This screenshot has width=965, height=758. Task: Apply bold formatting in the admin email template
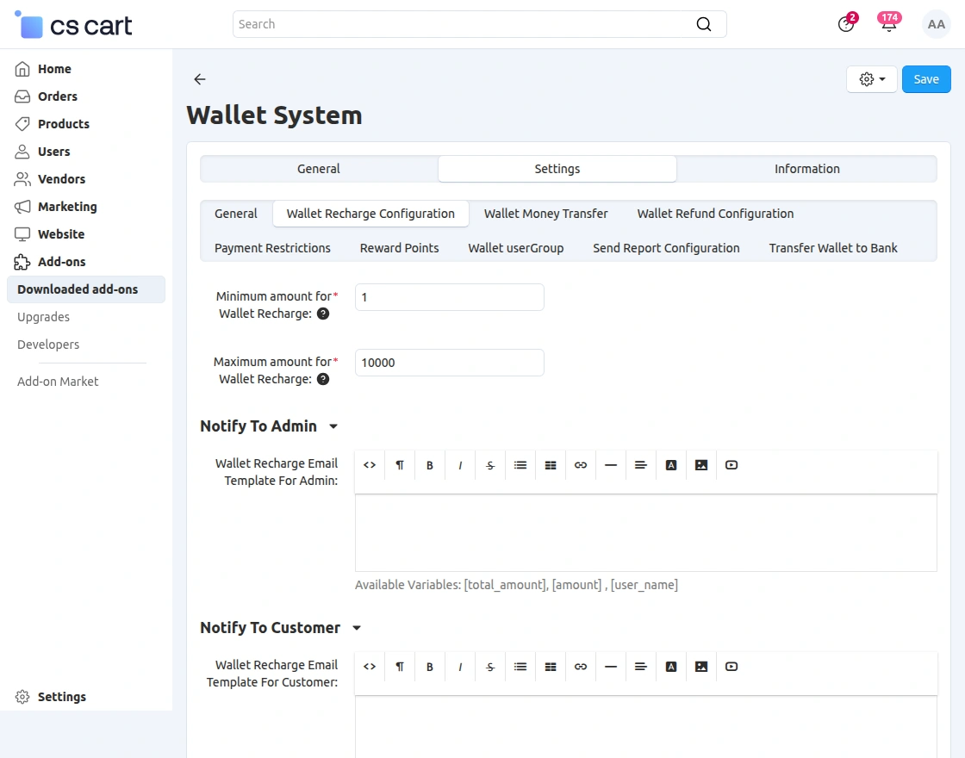click(429, 464)
